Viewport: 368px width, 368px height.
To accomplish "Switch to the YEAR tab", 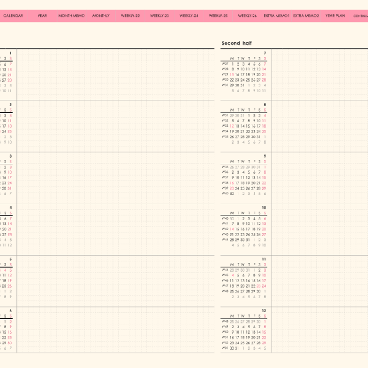I will (42, 16).
